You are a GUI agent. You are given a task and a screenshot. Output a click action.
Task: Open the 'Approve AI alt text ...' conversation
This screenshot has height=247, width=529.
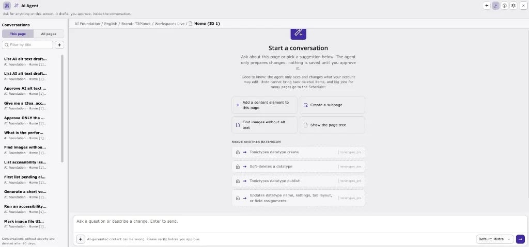coord(30,91)
